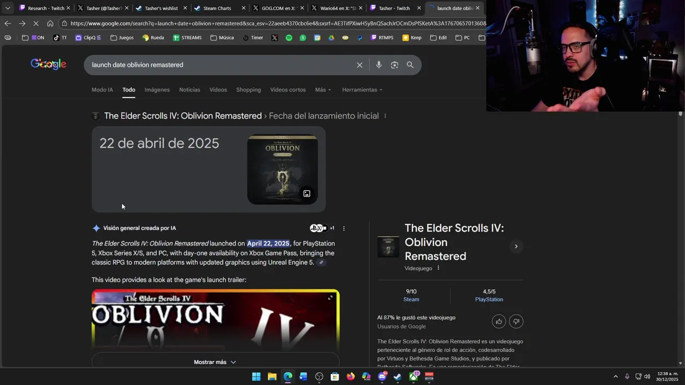Image resolution: width=685 pixels, height=385 pixels.
Task: Expand AI overview with Mostrar más
Action: 215,362
